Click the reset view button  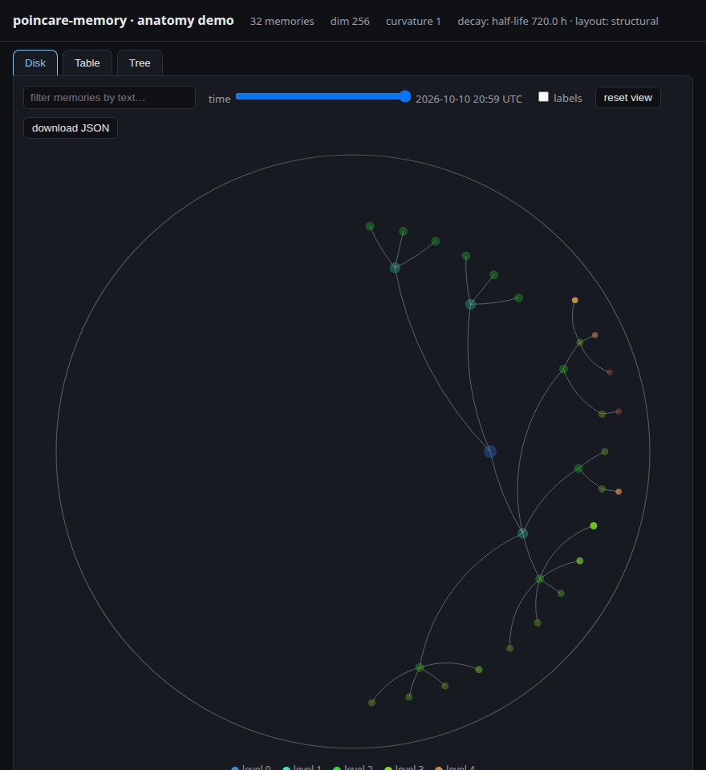click(x=628, y=97)
